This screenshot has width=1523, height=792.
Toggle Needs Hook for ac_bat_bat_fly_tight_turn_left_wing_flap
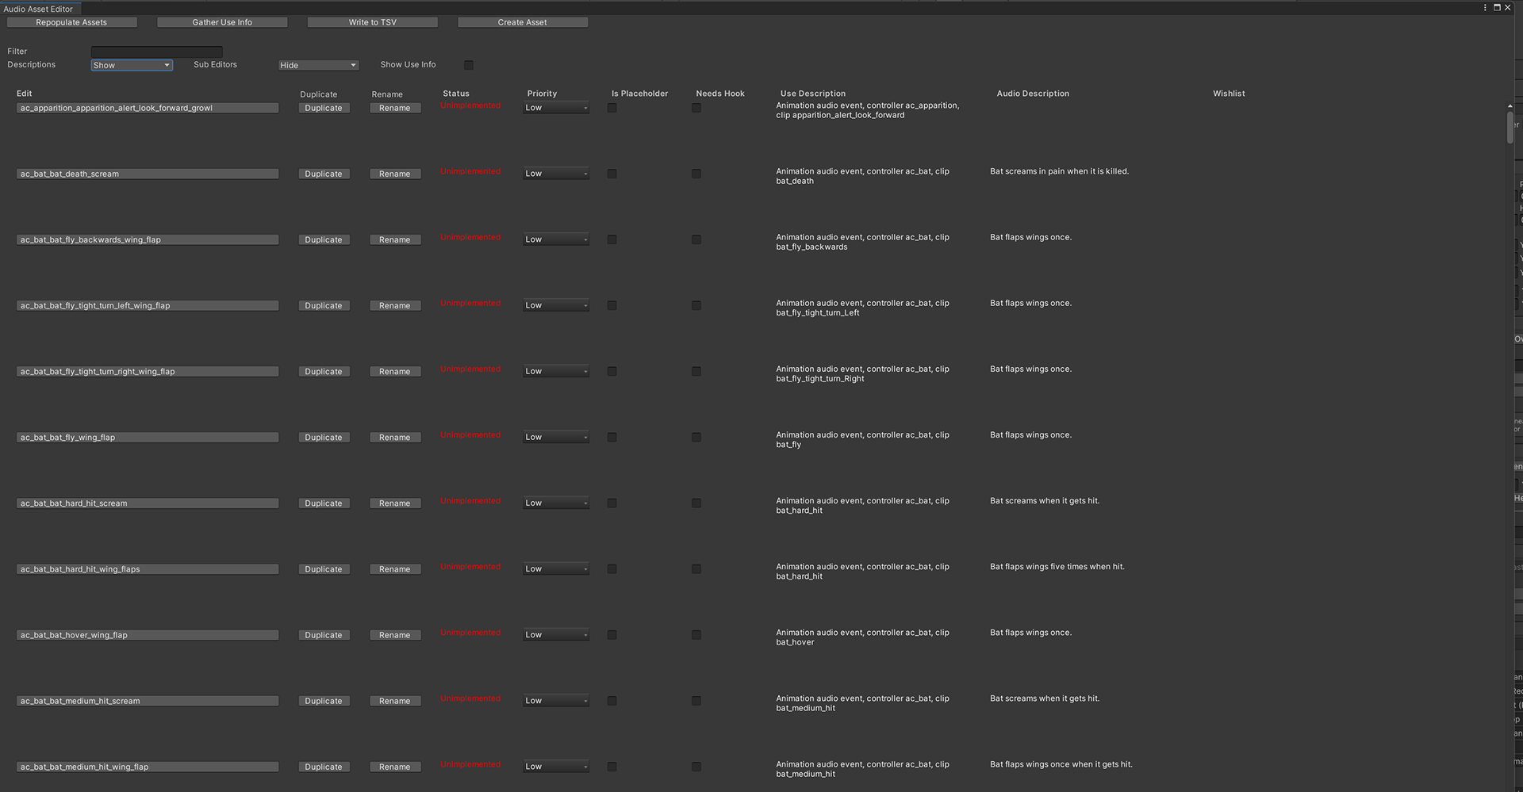(x=696, y=305)
